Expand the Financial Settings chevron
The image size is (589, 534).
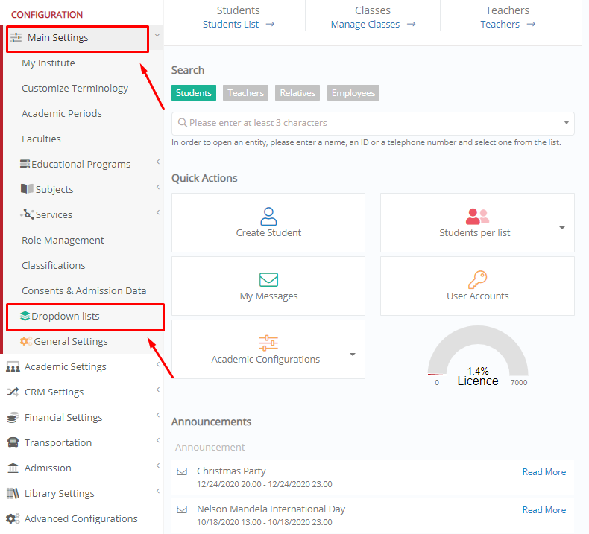tap(158, 415)
